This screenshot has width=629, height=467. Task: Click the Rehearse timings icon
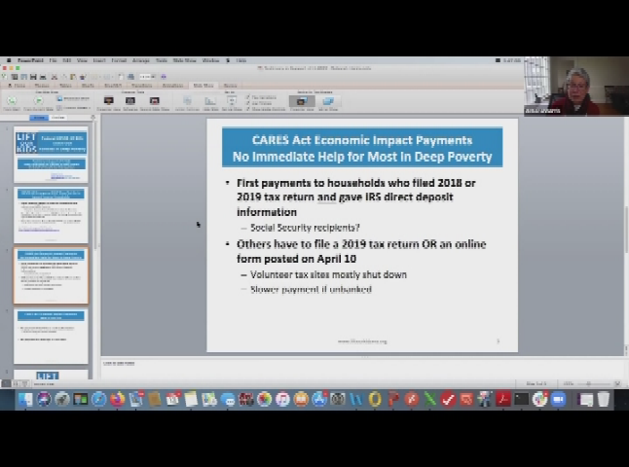point(129,103)
